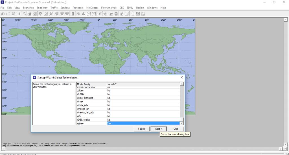The width and height of the screenshot is (289, 155).
Task: Click the paired result graph panels toolbar icon
Action: [122, 14]
